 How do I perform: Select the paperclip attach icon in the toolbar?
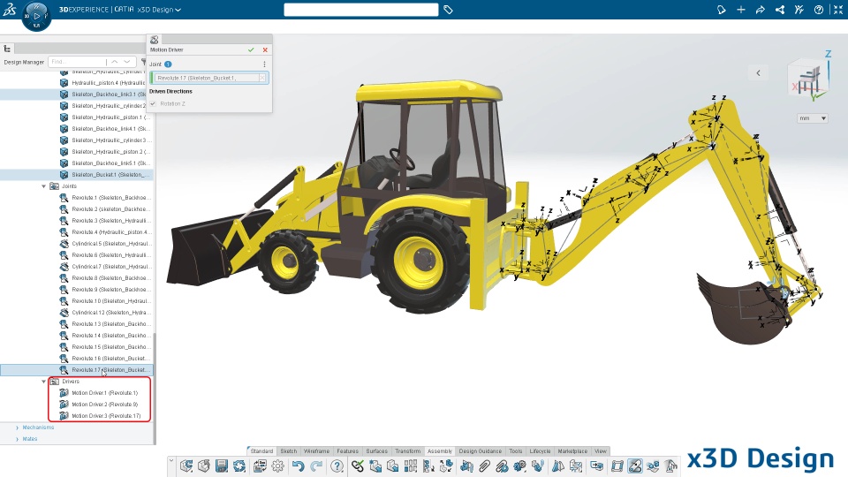pyautogui.click(x=484, y=466)
